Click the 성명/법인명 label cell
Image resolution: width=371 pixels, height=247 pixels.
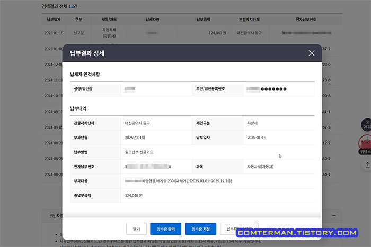(x=95, y=89)
